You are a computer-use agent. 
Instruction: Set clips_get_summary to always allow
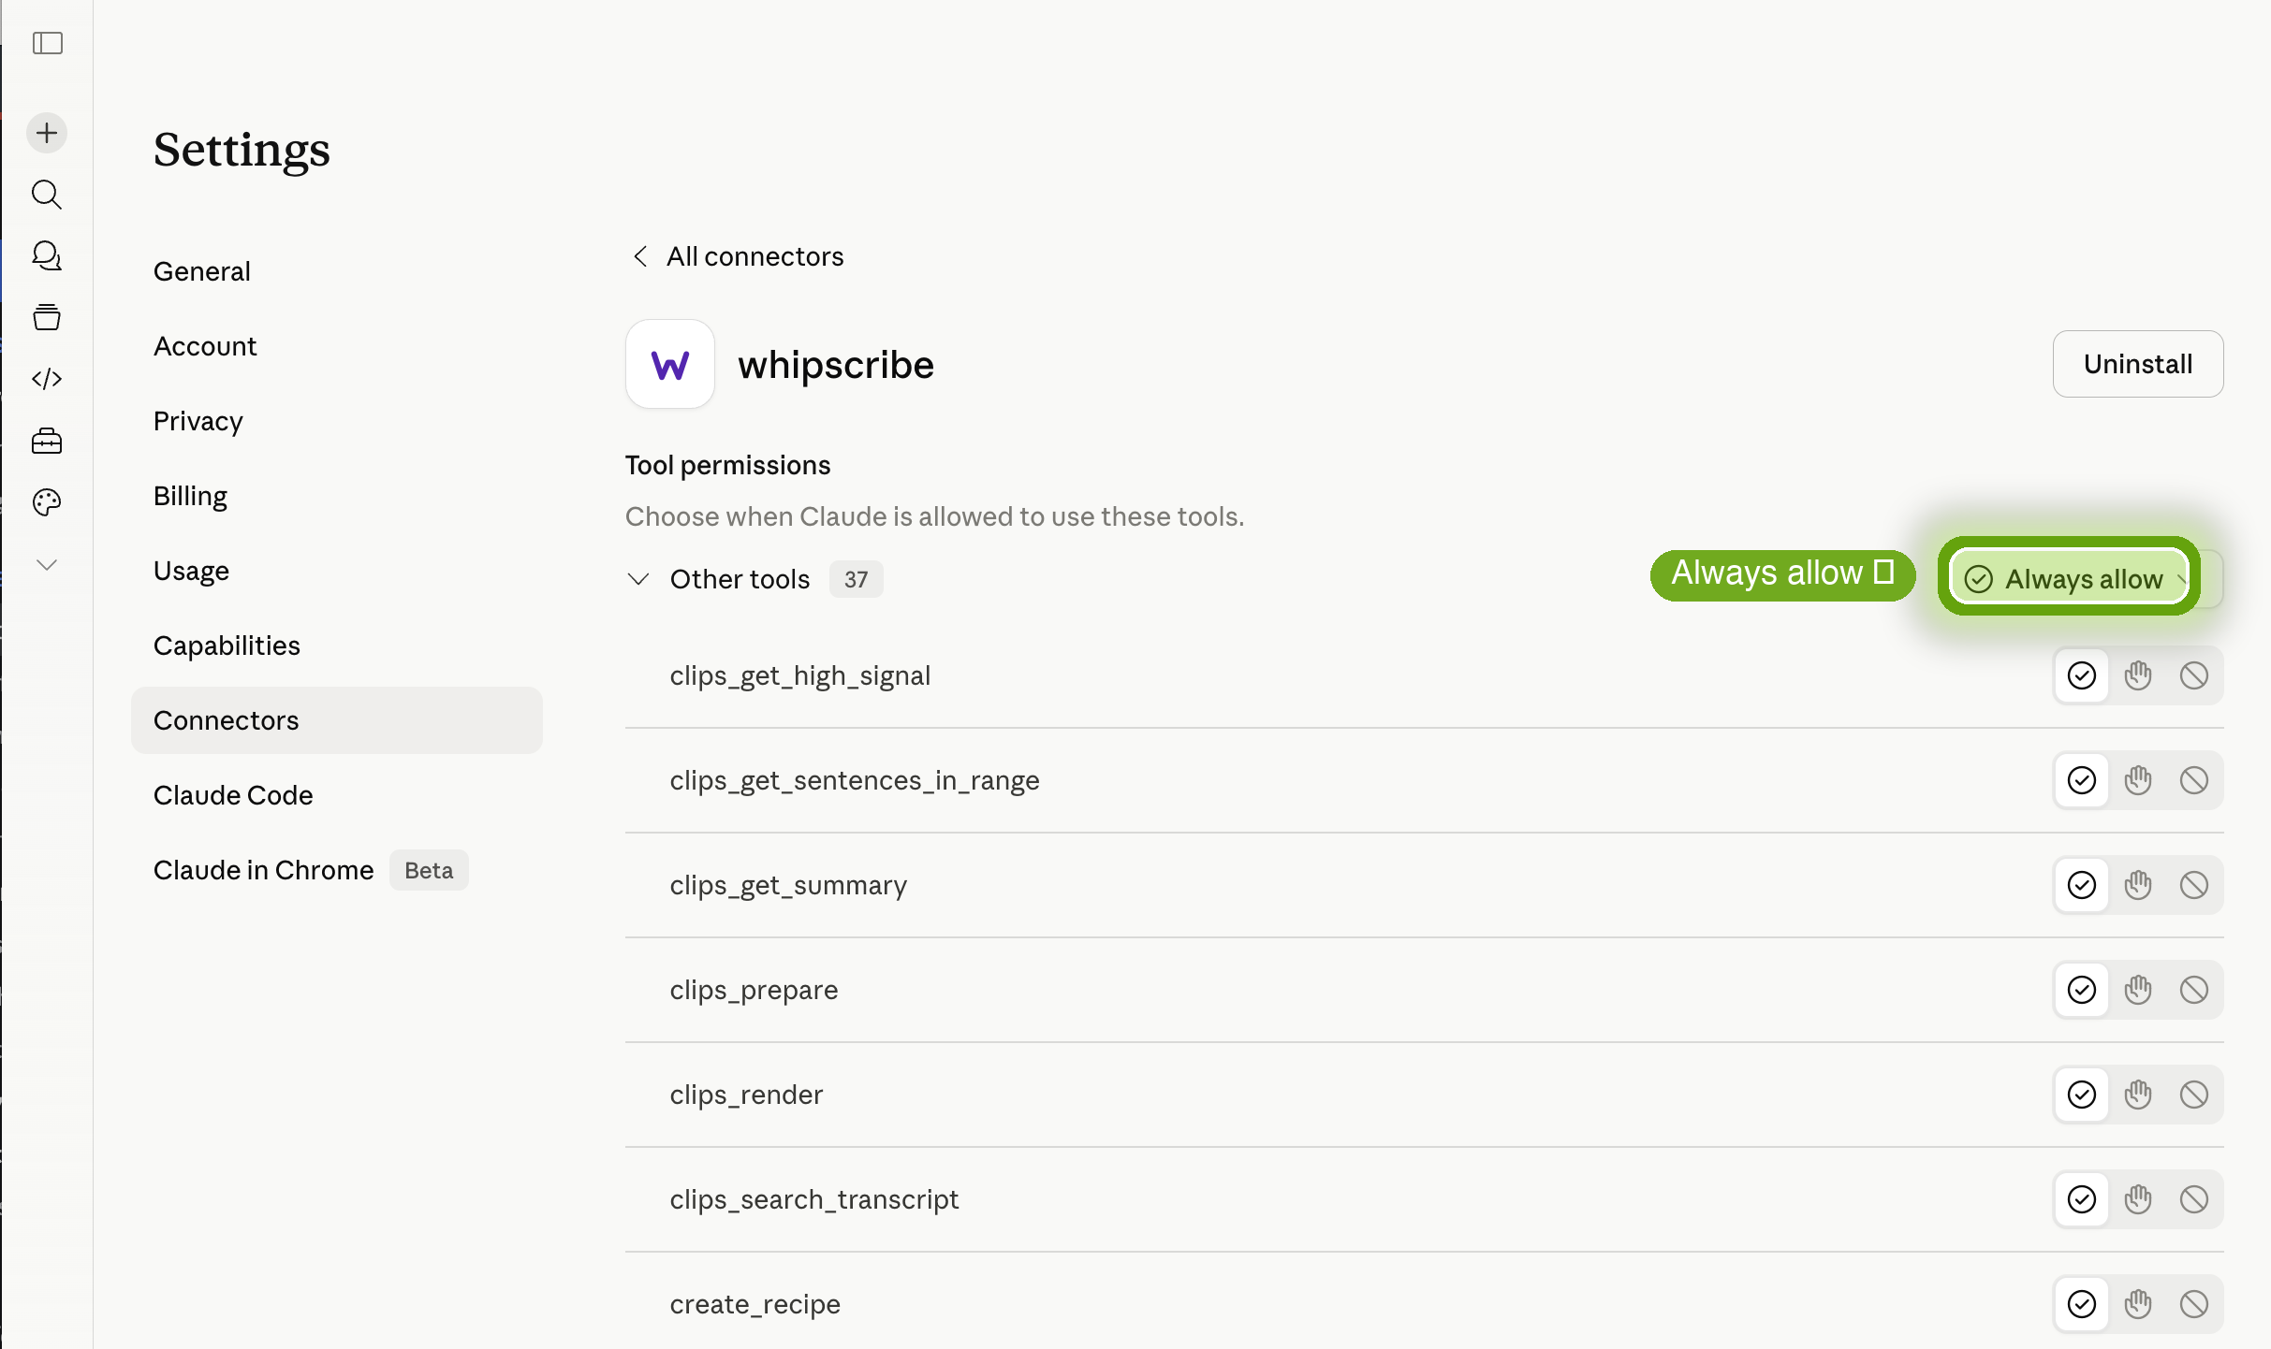(2082, 885)
